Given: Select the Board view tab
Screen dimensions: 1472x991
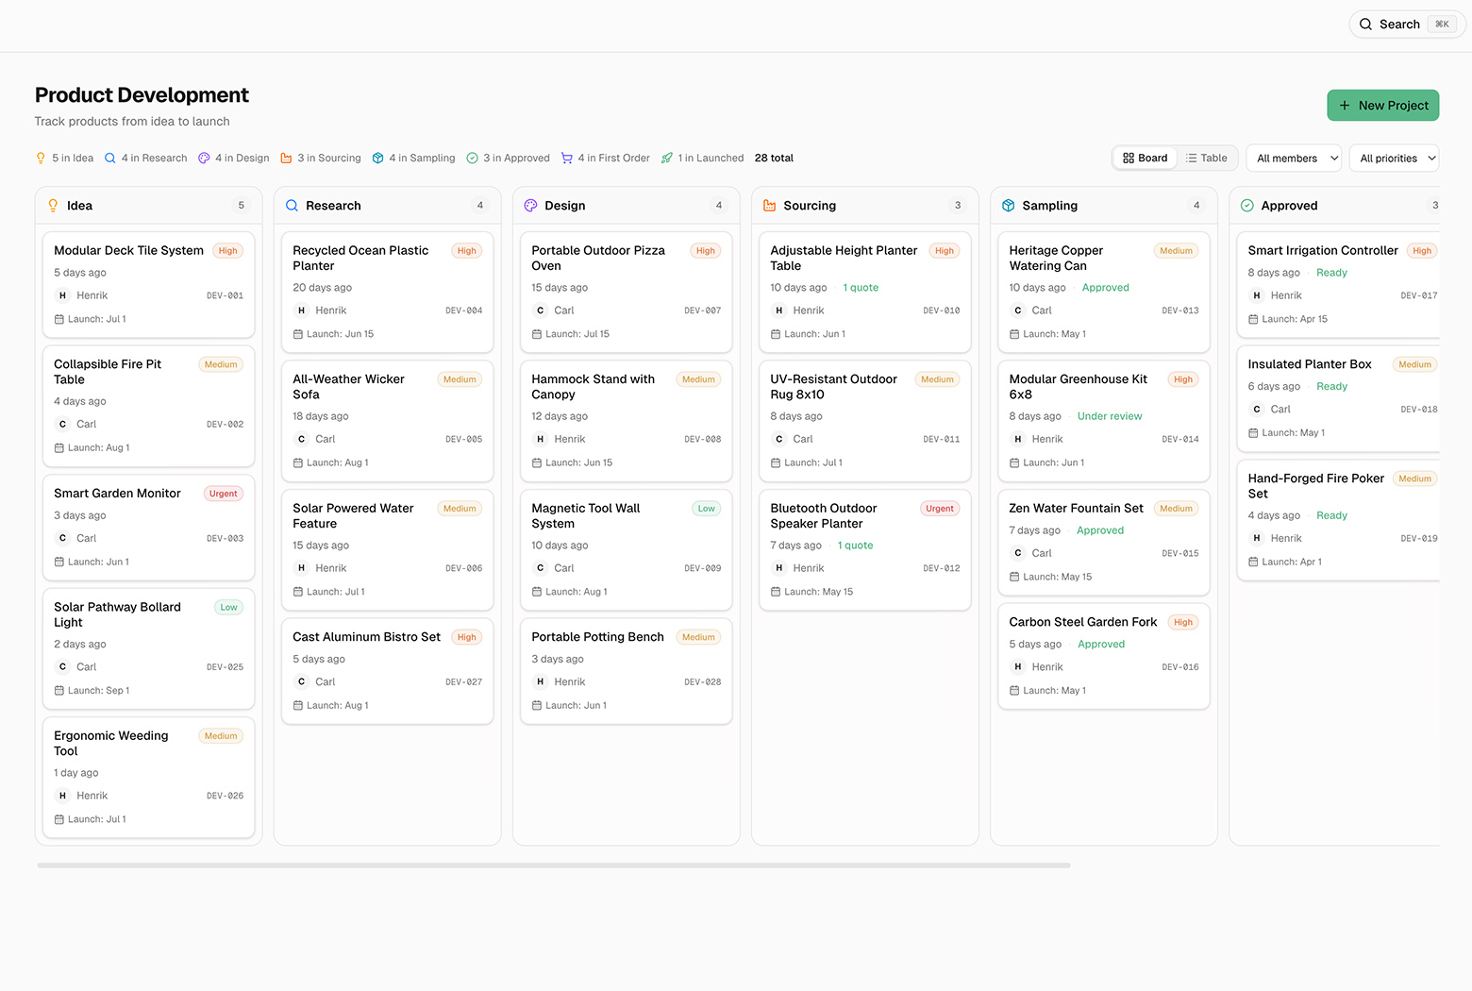Looking at the screenshot, I should 1145,158.
